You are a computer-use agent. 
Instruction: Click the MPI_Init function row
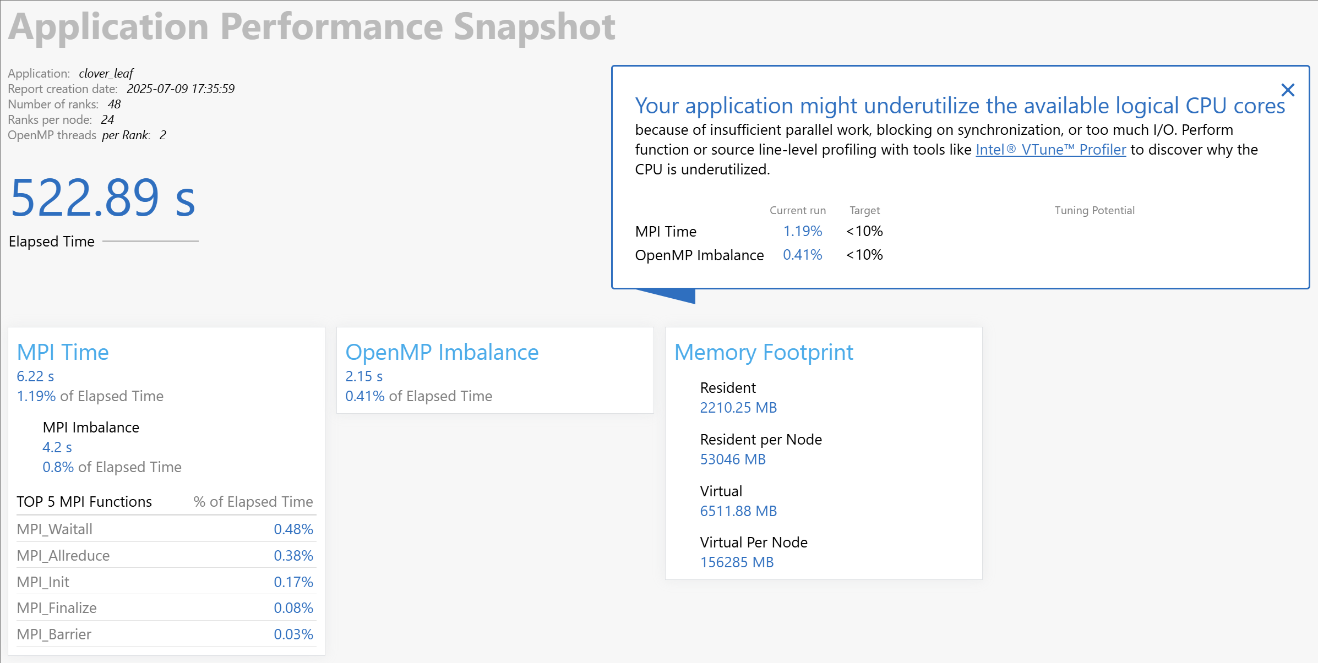(166, 582)
